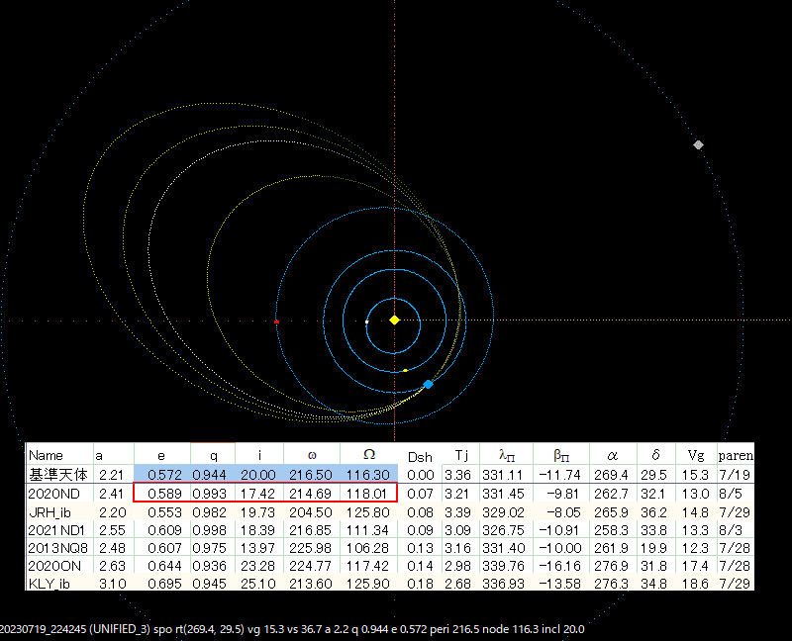Select the 2020ND row name

pos(53,493)
